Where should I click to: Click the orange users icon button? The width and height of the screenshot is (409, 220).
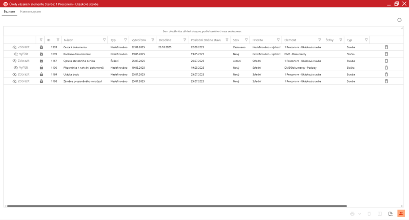pos(401,214)
